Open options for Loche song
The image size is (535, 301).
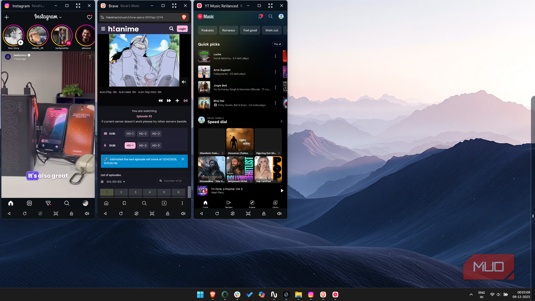[x=275, y=56]
